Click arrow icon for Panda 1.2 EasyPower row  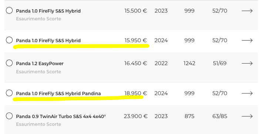pos(247,63)
